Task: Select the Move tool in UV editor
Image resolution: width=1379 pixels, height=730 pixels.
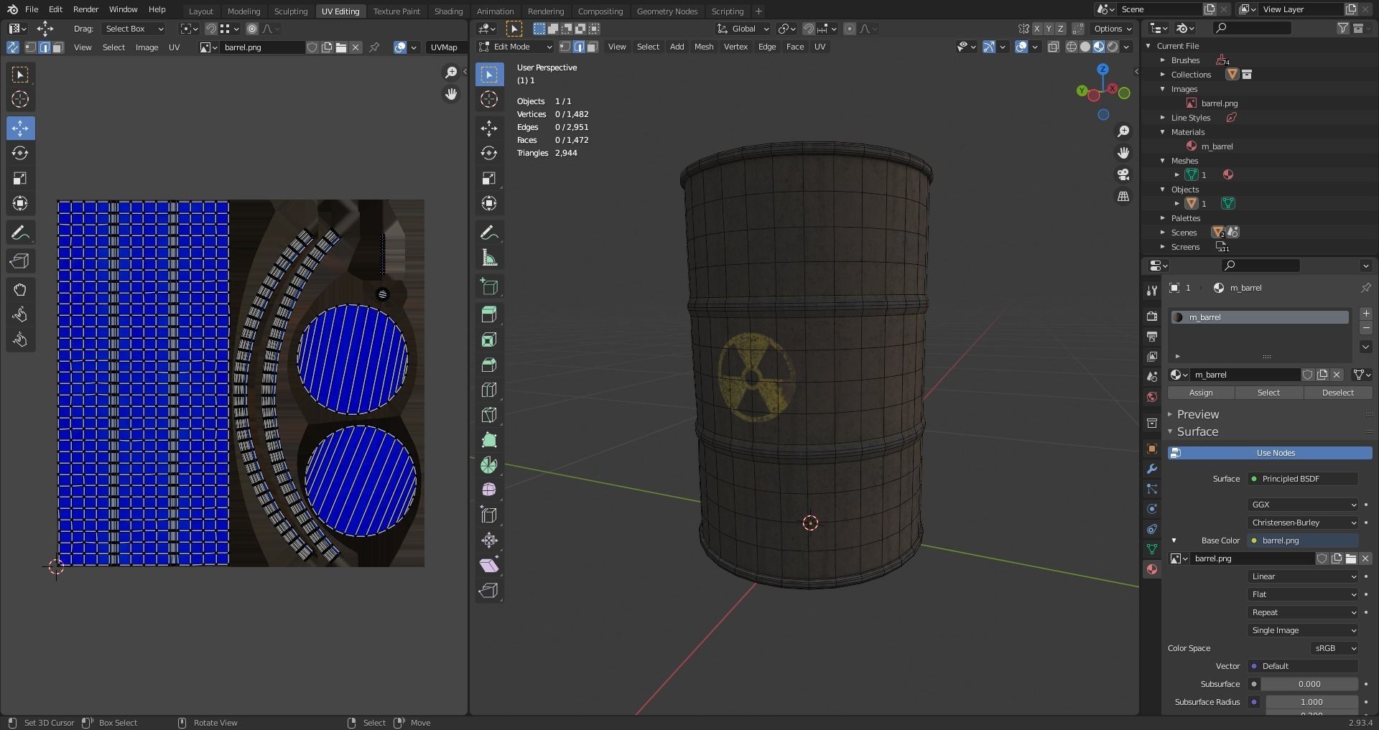Action: coord(20,128)
